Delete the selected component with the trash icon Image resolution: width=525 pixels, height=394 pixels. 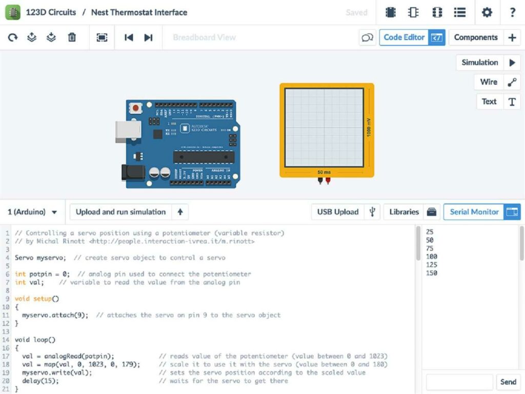click(x=72, y=37)
